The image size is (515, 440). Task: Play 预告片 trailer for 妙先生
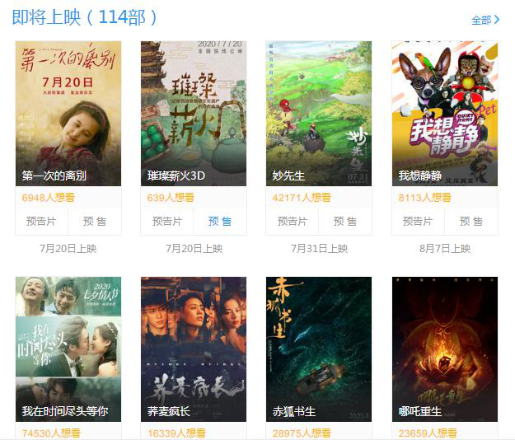tap(293, 222)
